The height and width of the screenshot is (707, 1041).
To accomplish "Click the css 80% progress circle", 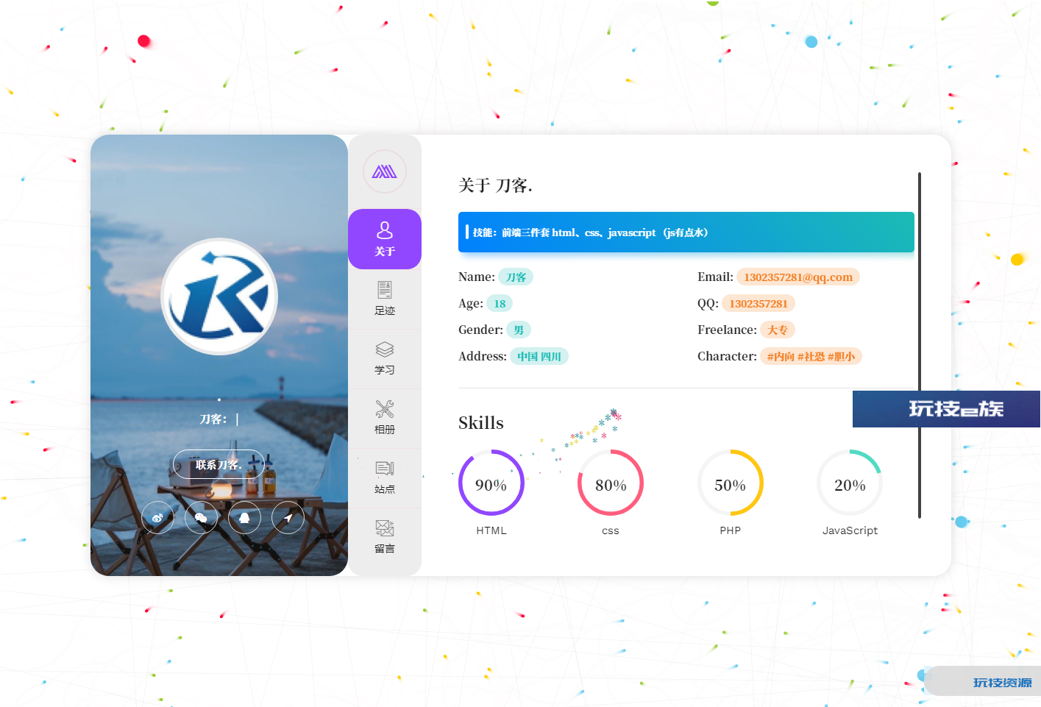I will (611, 483).
